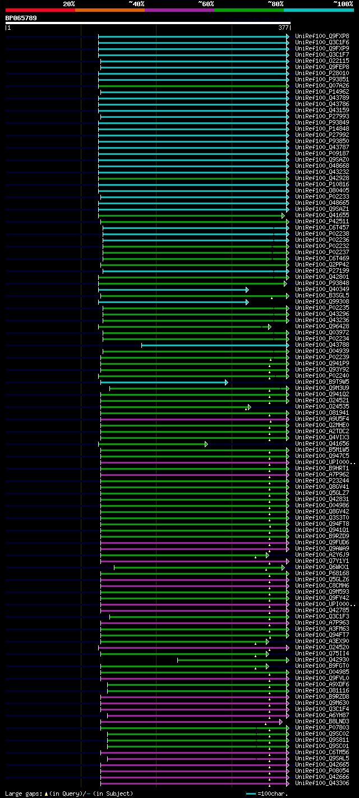
Task: Click the arrowhead ending the Q96428 alignment
Action: [x=269, y=327]
